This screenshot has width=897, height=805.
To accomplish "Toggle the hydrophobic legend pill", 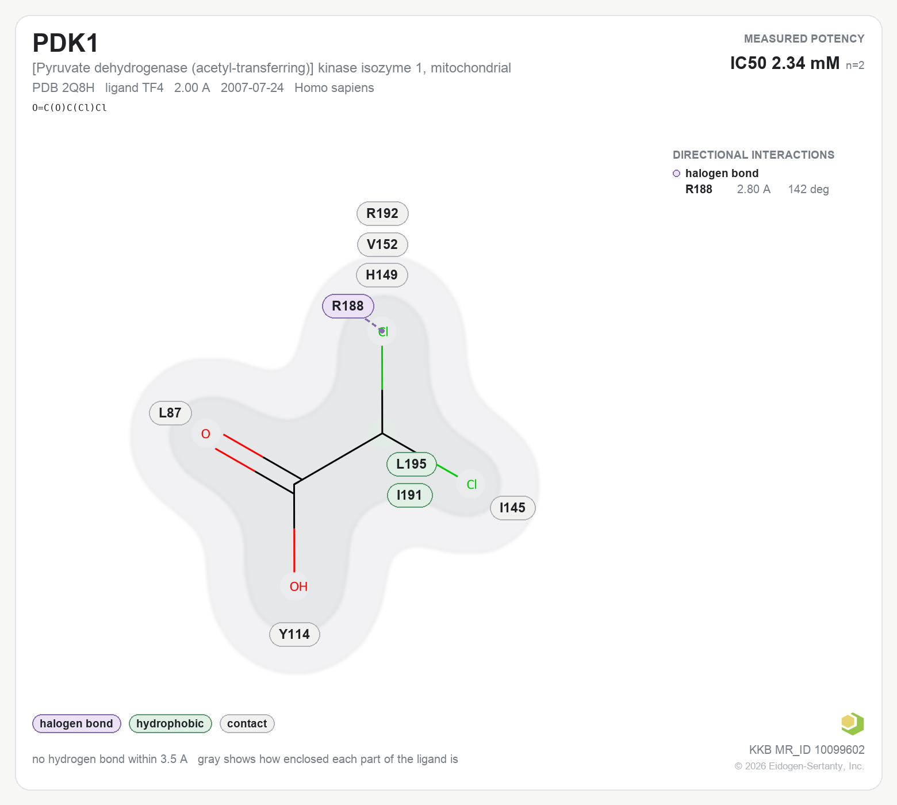I will 170,723.
